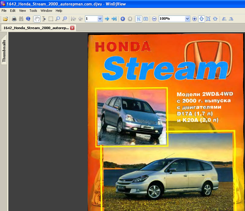Fit the whole page in the window
This screenshot has height=211, width=245.
tap(208, 19)
